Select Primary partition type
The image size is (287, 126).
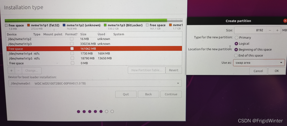click(x=236, y=38)
